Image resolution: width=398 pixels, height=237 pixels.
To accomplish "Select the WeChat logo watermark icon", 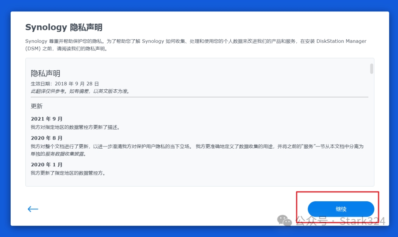I will (284, 221).
